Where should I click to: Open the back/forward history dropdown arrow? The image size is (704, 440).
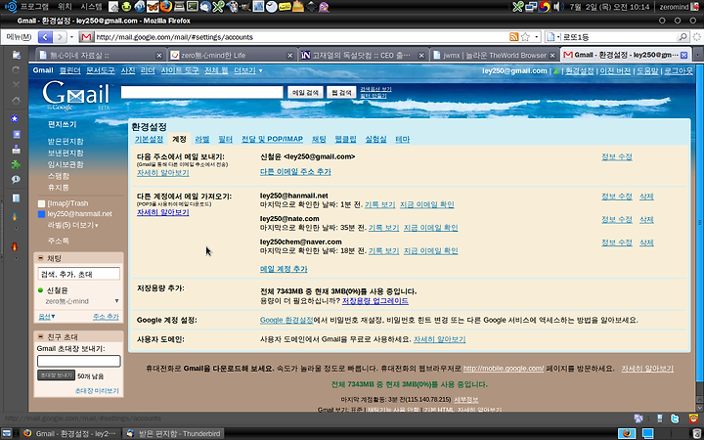click(x=71, y=37)
